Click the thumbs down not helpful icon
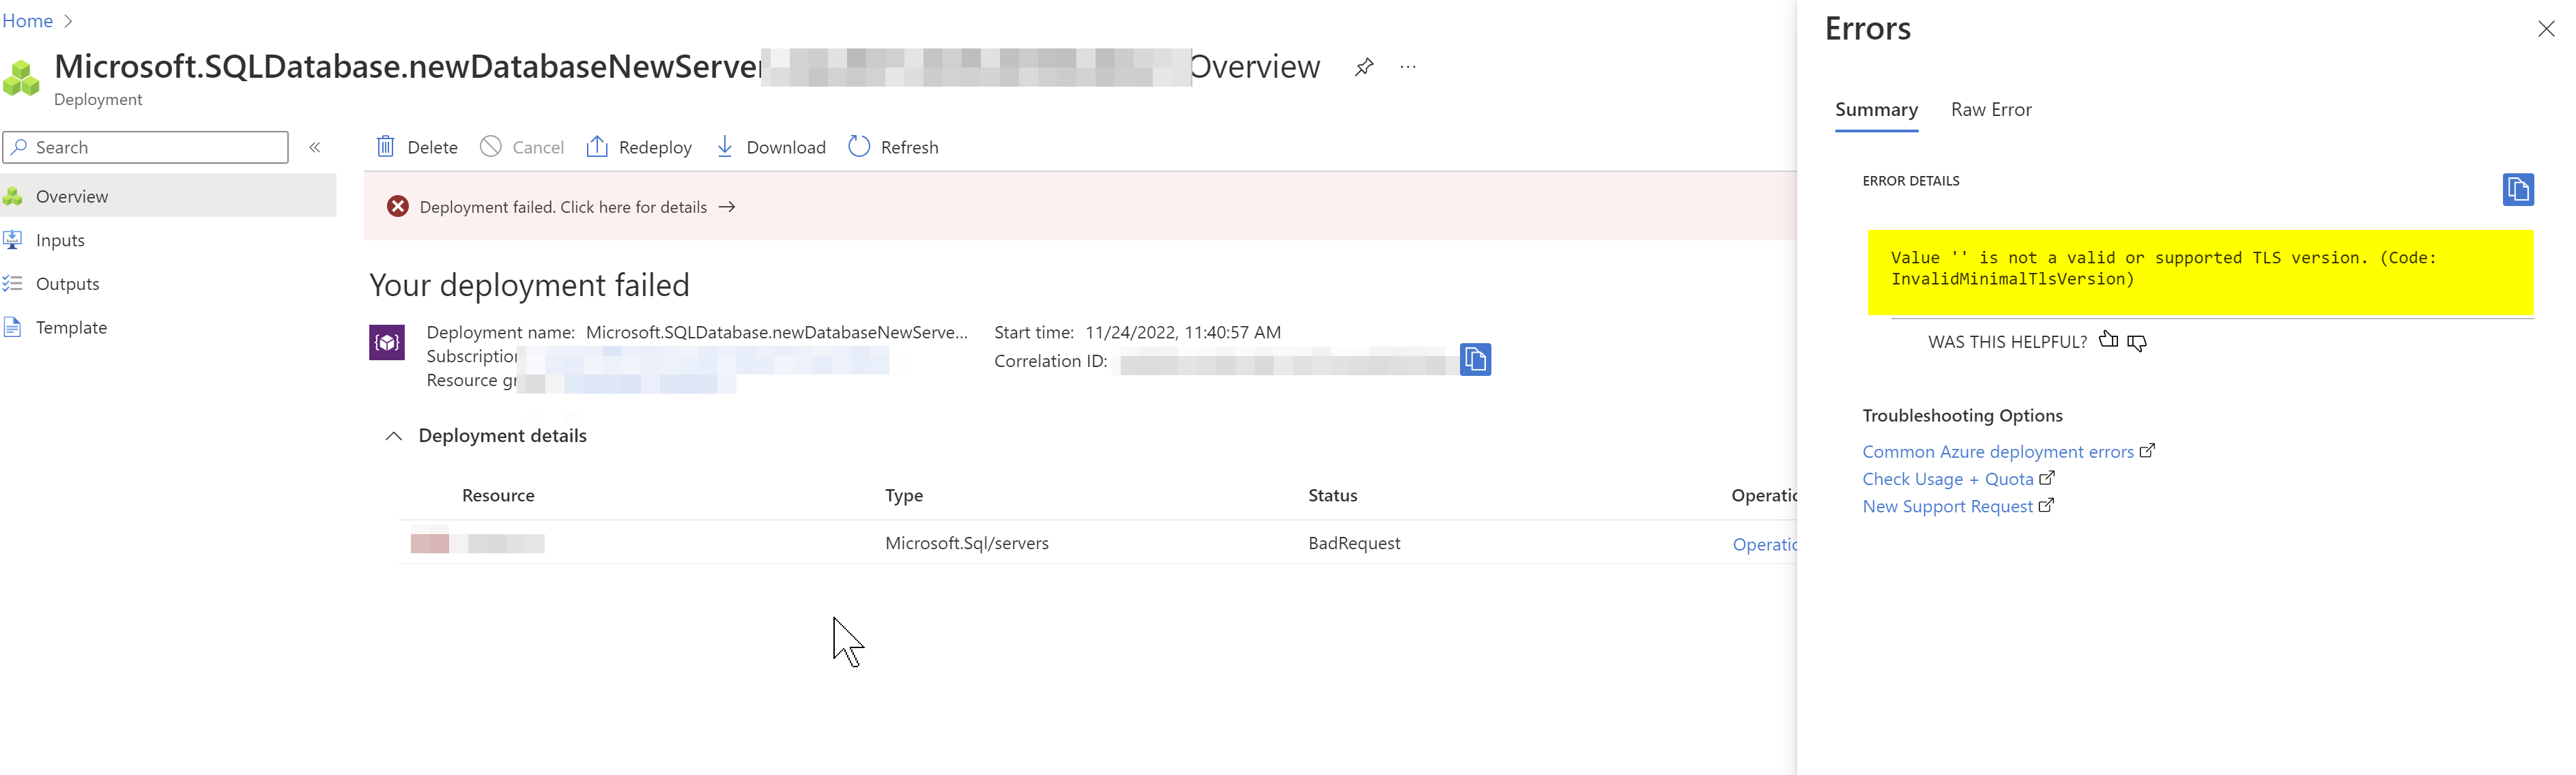 (x=2137, y=343)
